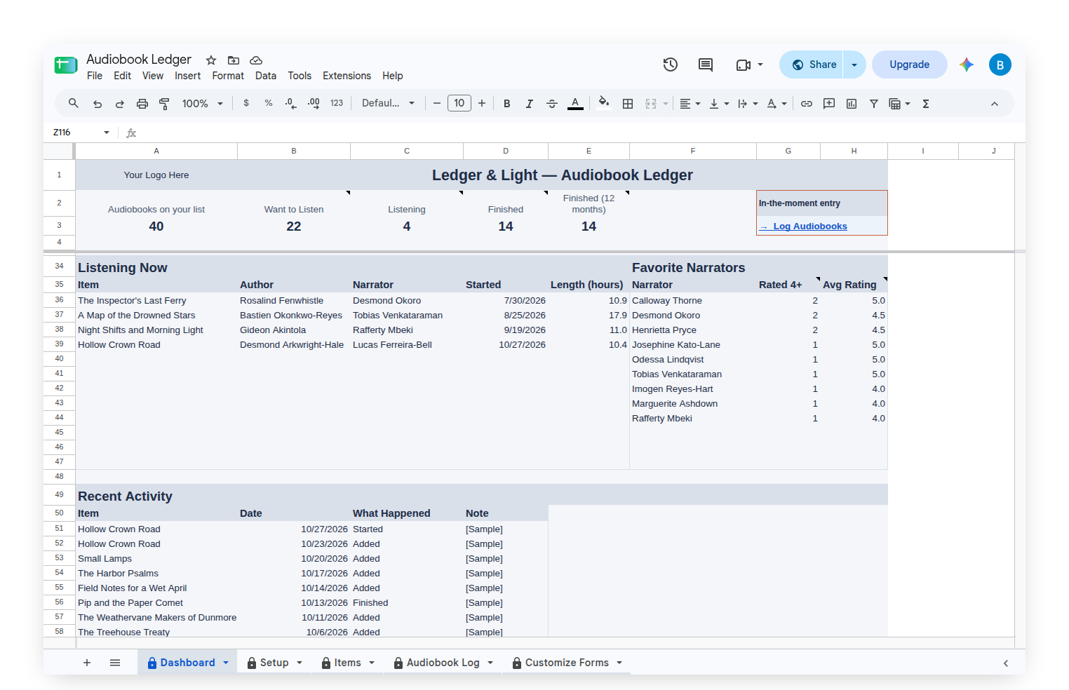Open the File menu
Viewport: 1069px width, 690px height.
[95, 76]
